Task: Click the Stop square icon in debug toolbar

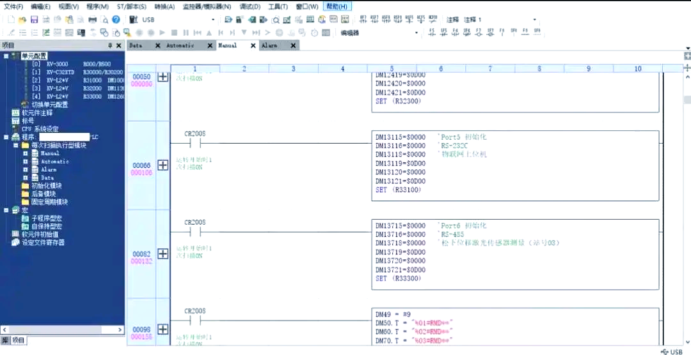Action: point(174,32)
